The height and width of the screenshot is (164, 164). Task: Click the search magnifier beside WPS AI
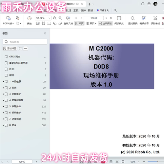[x=115, y=10]
